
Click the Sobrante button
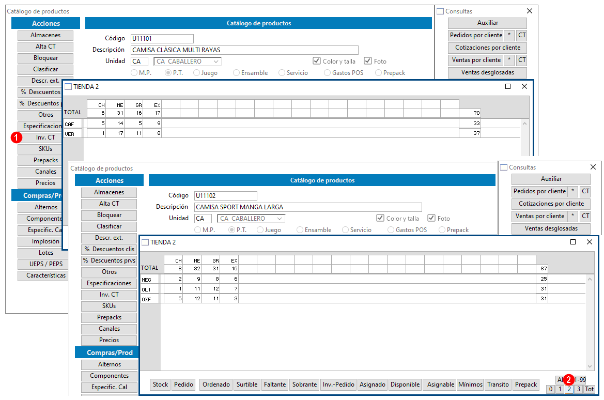click(x=304, y=384)
